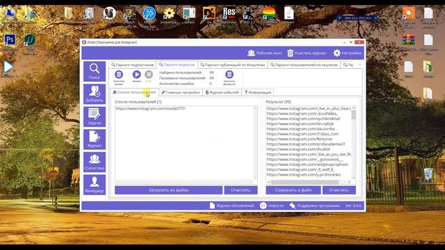445x250 pixels.
Task: Switch to Парсинг пользователей по хештегам tab
Action: coord(305,65)
